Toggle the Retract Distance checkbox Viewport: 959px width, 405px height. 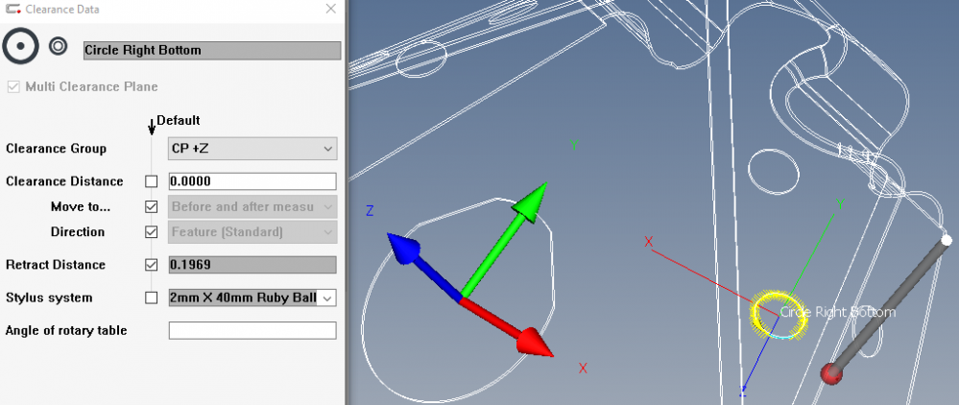click(151, 265)
